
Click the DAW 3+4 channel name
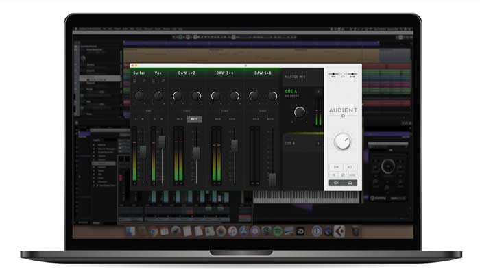(x=225, y=73)
